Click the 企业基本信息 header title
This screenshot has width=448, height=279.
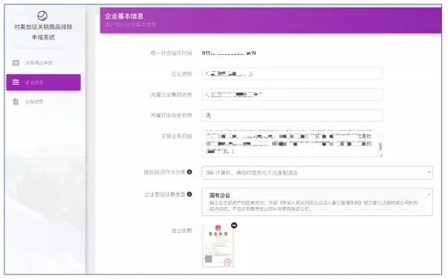pyautogui.click(x=124, y=16)
